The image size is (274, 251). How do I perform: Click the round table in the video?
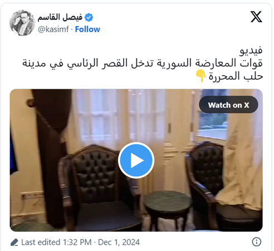(168, 208)
